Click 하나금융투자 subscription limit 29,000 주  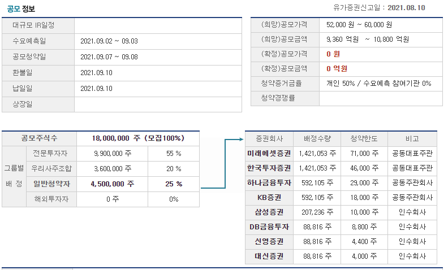pos(364,182)
